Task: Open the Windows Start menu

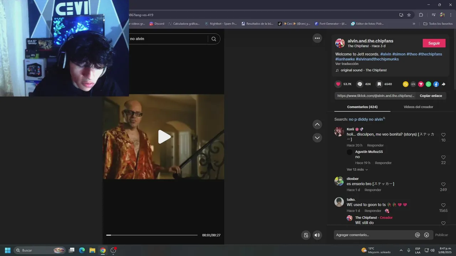Action: pyautogui.click(x=7, y=250)
